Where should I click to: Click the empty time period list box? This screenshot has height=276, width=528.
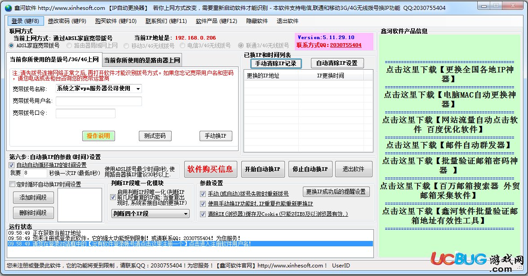80,205
